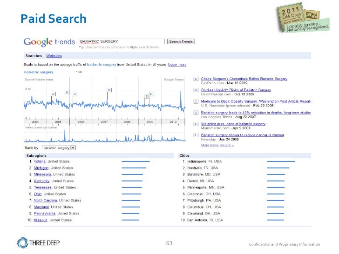Click the D legend box beside news list
Screen dimensions: 339x254
(196, 113)
